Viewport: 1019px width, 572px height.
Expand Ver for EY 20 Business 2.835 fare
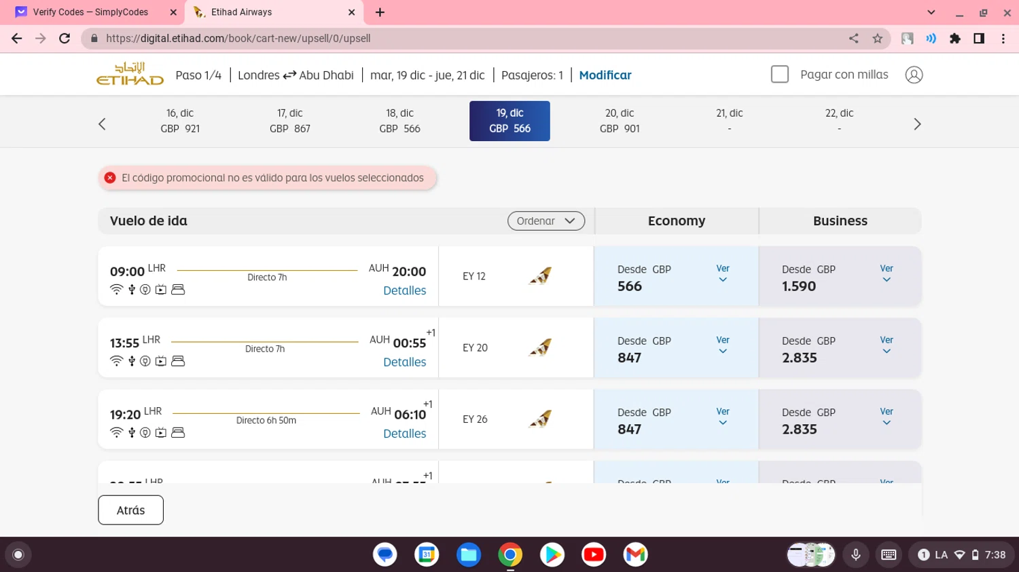tap(887, 345)
